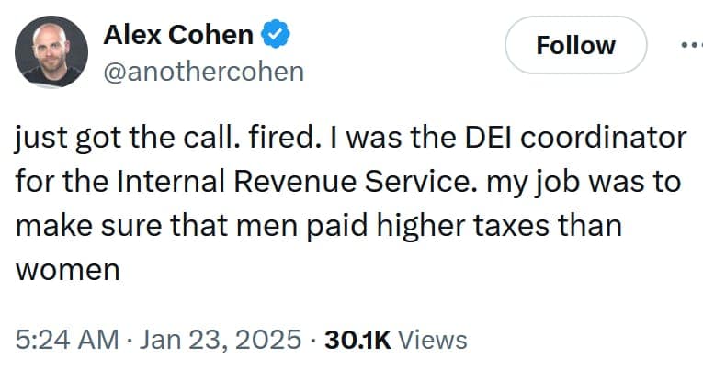Open the Alex Cohen display name link

177,36
